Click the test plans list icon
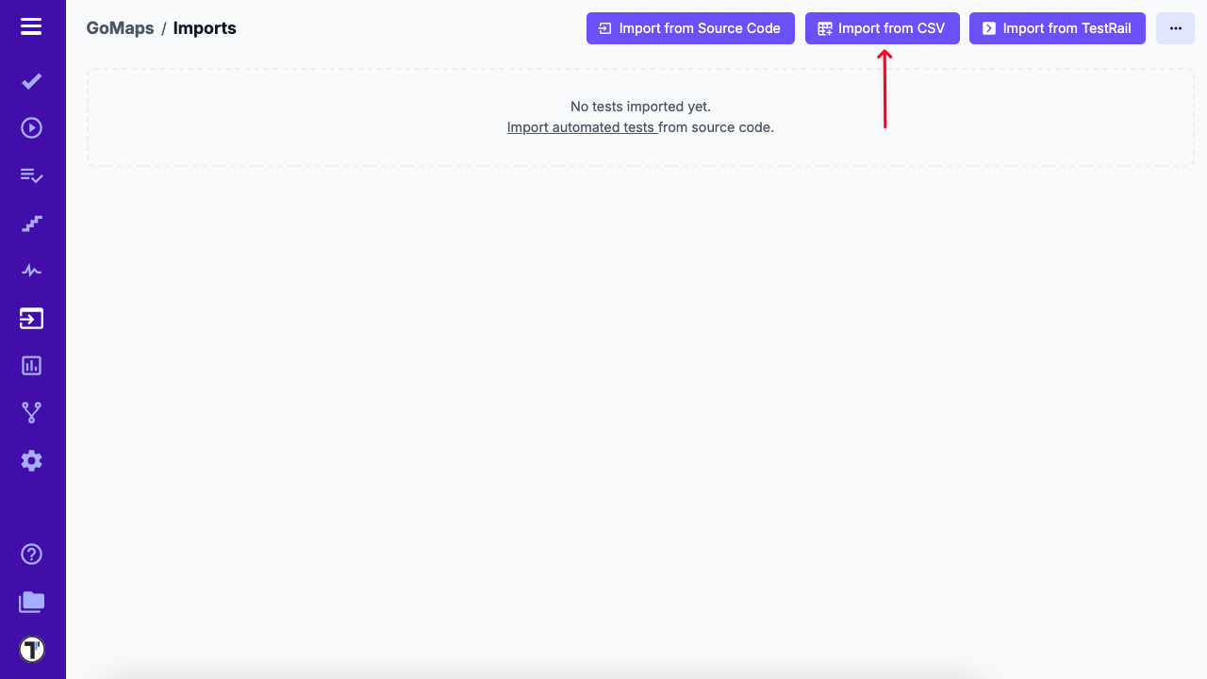Viewport: 1207px width, 679px height. [31, 175]
